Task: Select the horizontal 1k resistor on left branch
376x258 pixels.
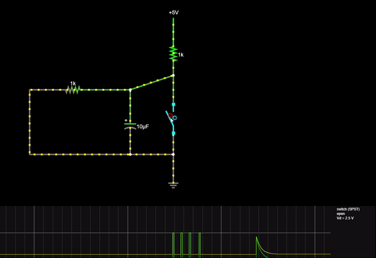Action: [73, 90]
